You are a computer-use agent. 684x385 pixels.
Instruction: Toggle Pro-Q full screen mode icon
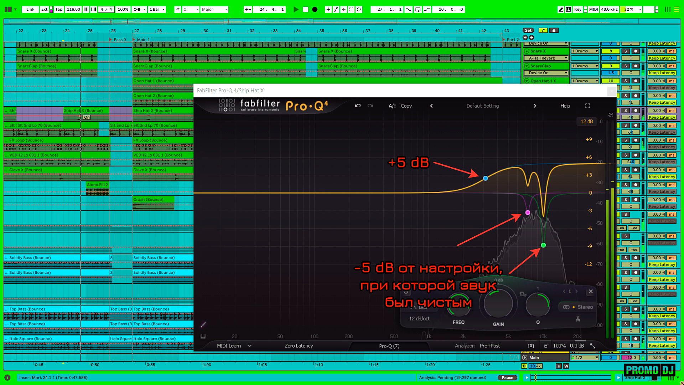(587, 106)
